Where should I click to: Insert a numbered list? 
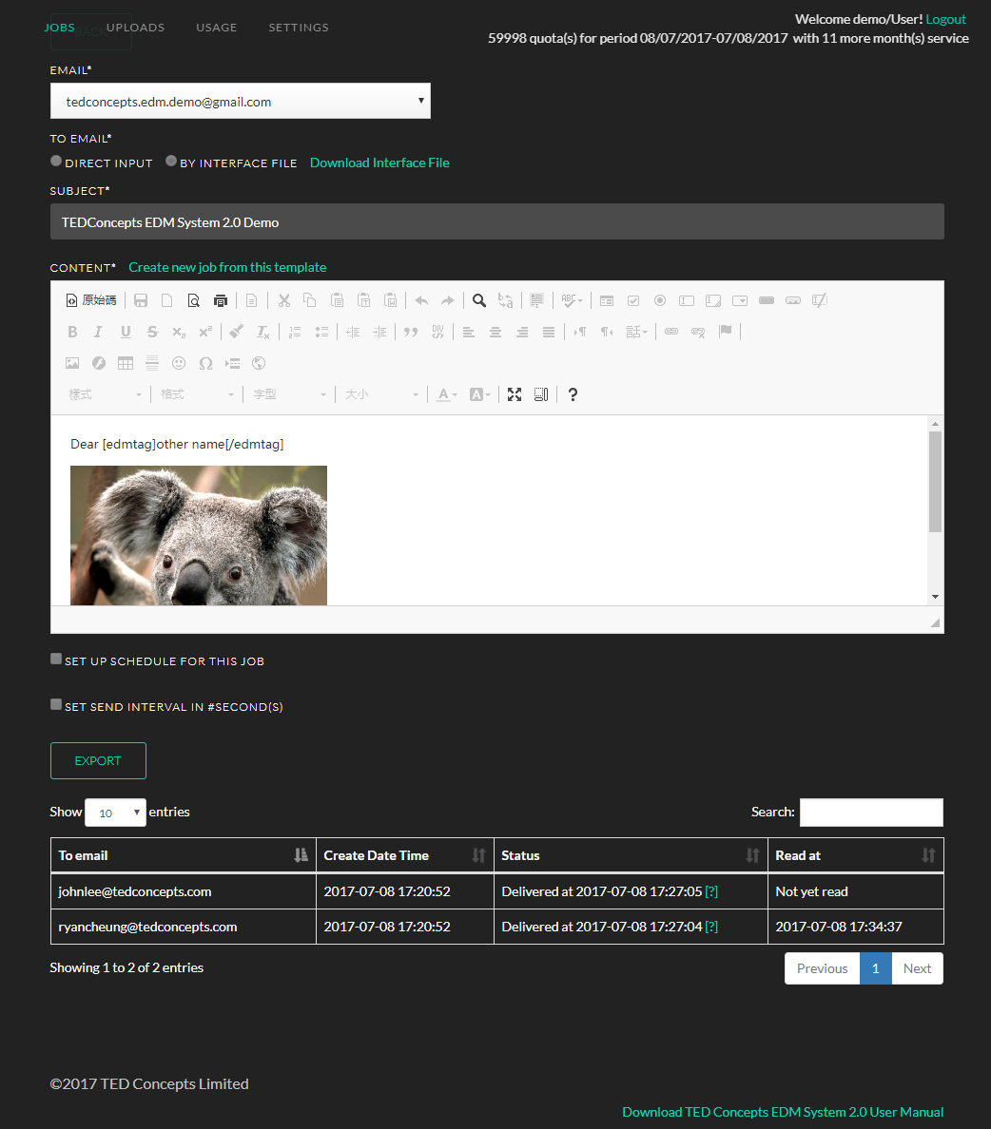point(295,332)
